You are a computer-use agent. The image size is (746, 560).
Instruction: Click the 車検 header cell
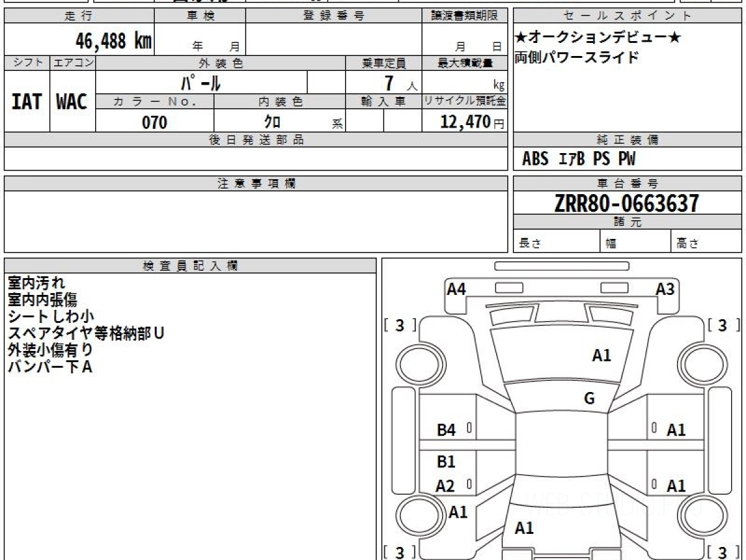[x=200, y=16]
